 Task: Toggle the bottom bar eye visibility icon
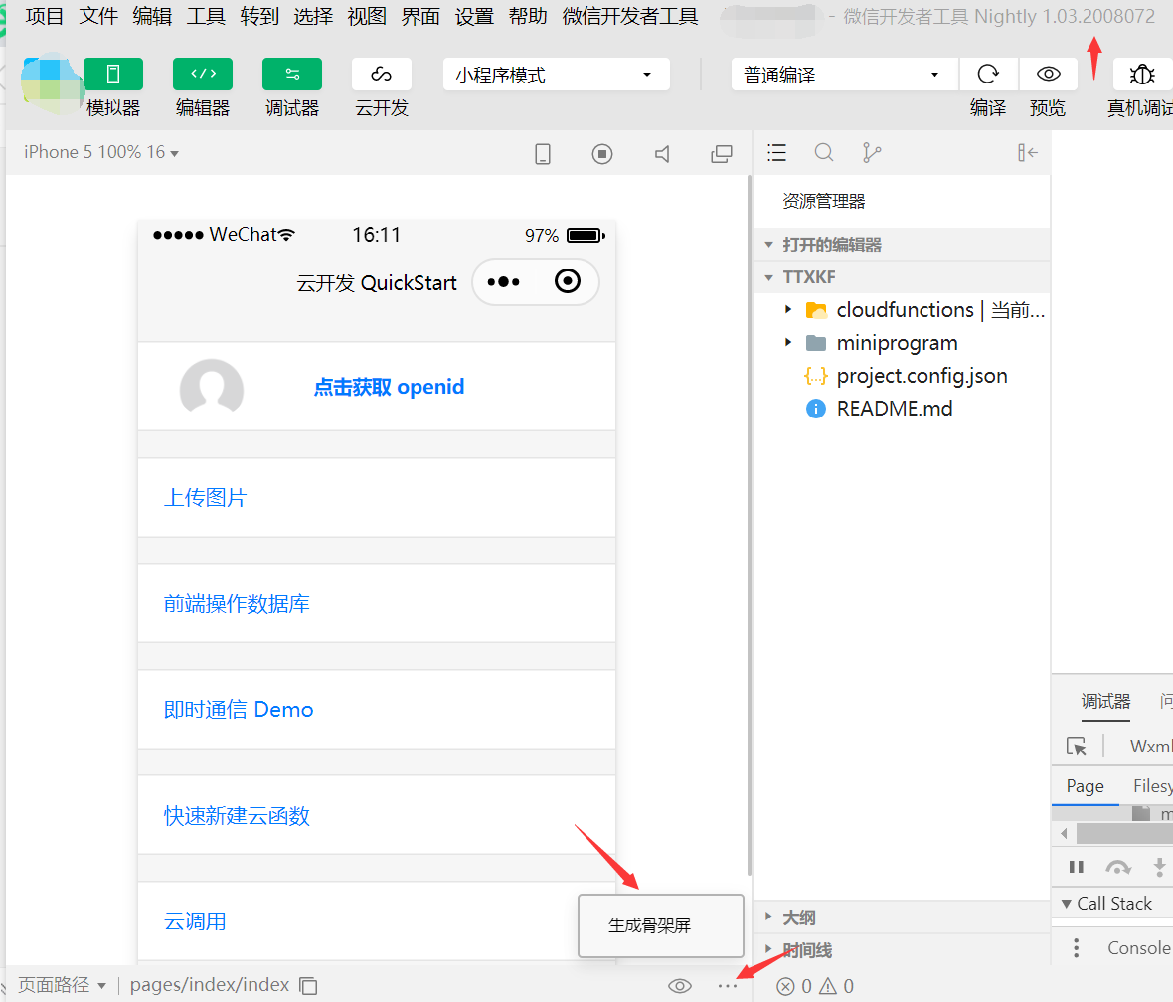pyautogui.click(x=679, y=985)
